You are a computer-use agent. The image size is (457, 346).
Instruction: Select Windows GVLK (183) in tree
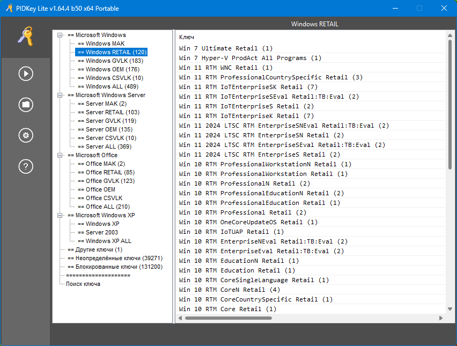[114, 61]
